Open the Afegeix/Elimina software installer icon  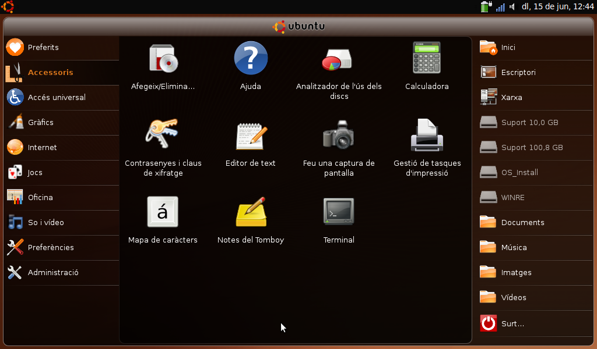[x=163, y=59]
